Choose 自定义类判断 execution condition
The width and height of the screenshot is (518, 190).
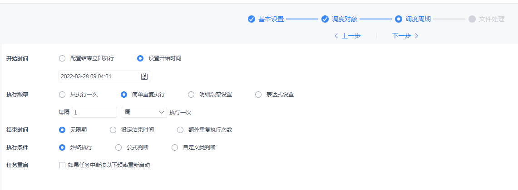(175, 147)
